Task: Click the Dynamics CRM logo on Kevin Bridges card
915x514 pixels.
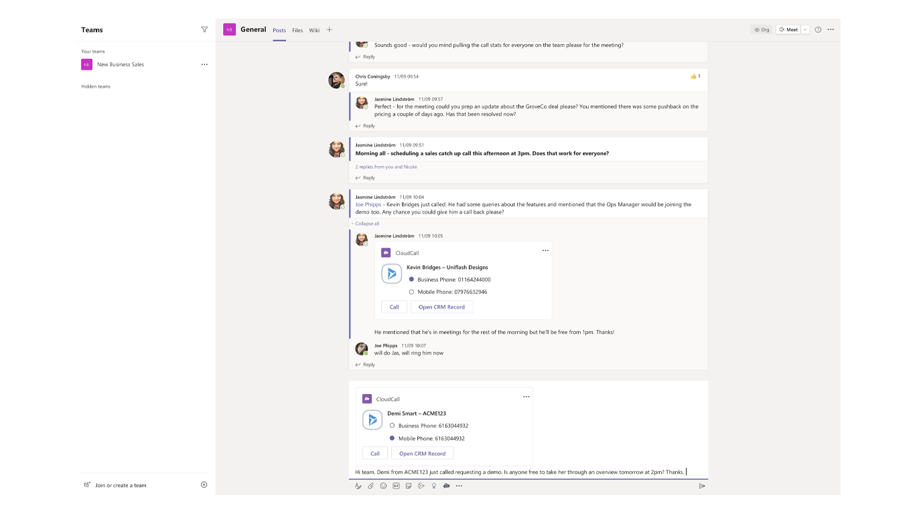Action: 392,274
